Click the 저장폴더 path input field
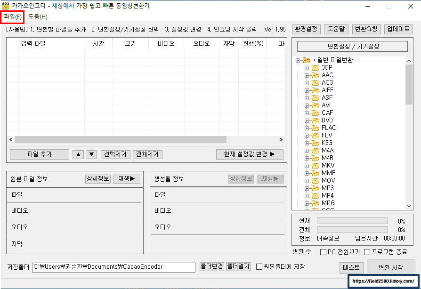The image size is (421, 289). [113, 267]
